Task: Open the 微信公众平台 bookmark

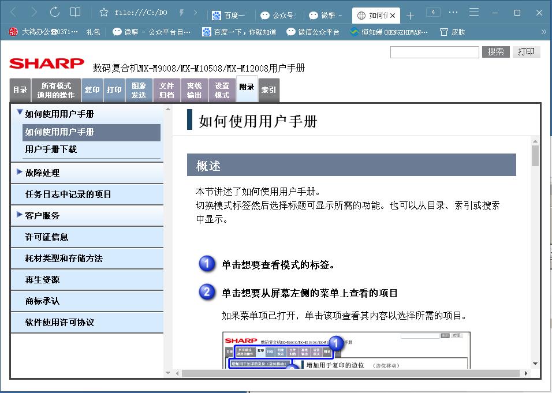Action: 313,32
